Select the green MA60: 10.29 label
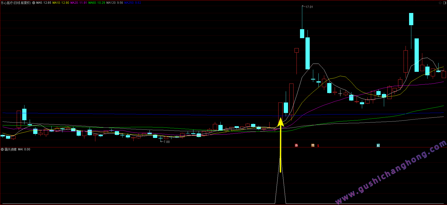447x205 pixels. [x=97, y=3]
